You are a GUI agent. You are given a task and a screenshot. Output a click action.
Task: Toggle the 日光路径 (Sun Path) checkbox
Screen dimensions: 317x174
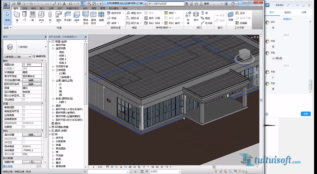[x=24, y=100]
